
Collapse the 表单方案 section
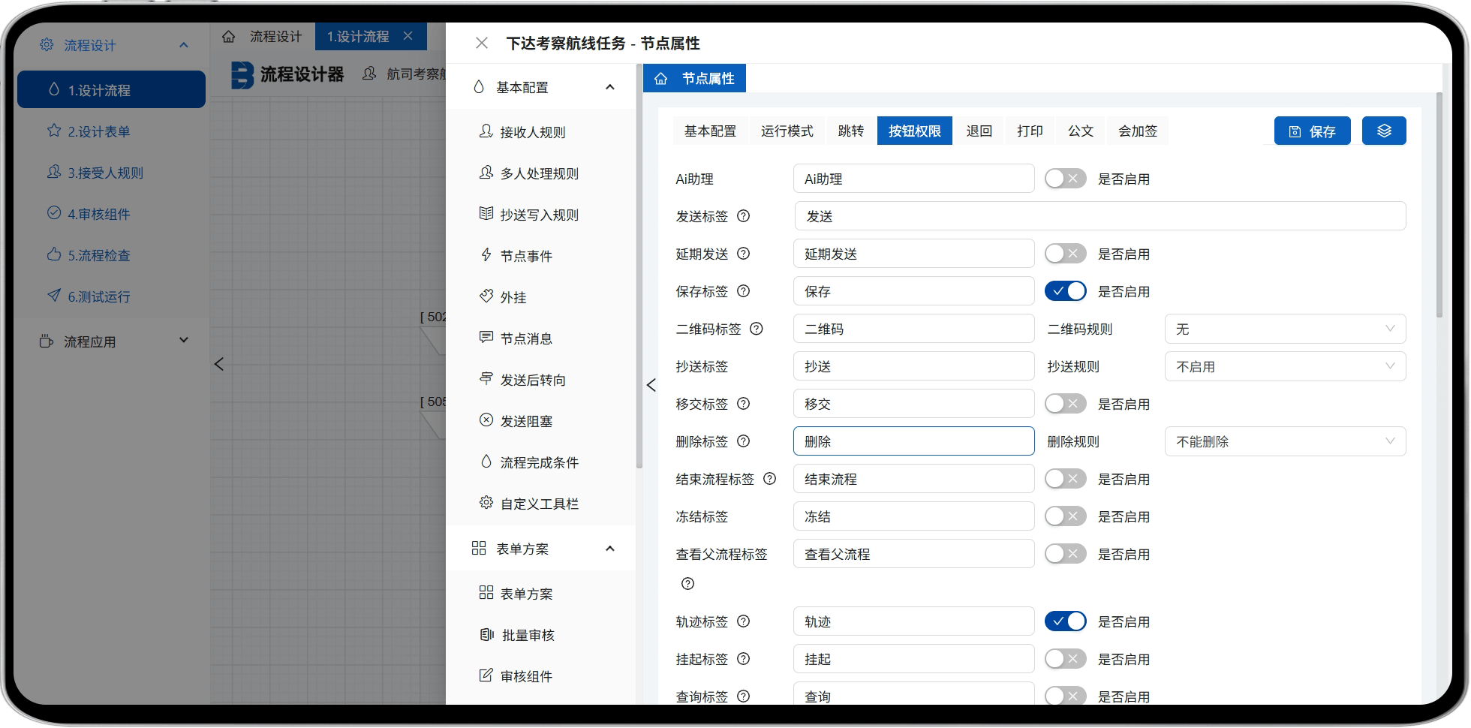609,549
